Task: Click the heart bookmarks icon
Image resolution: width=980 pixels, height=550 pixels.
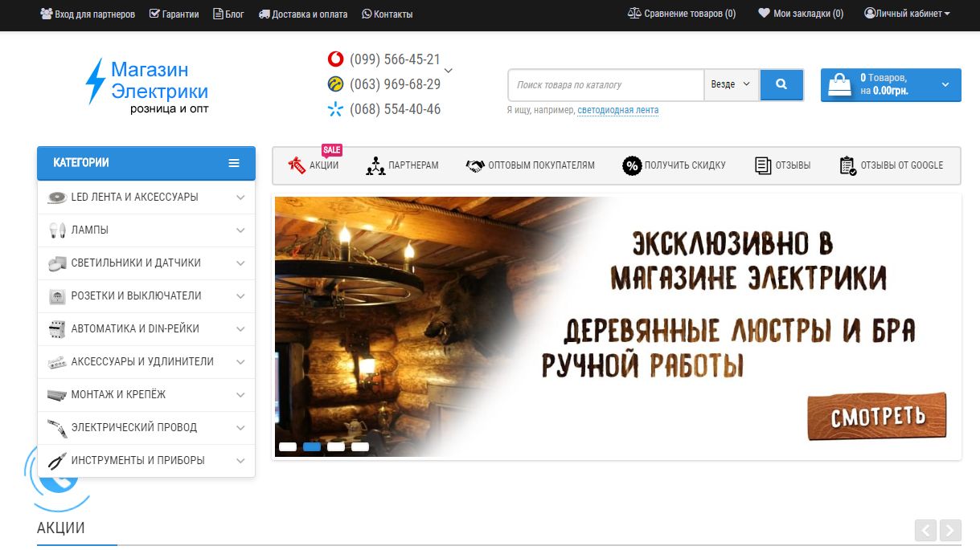Action: [x=764, y=14]
